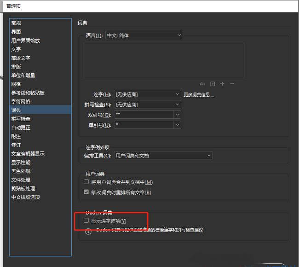Open 文件处理 preferences
The image size is (299, 267).
point(40,180)
